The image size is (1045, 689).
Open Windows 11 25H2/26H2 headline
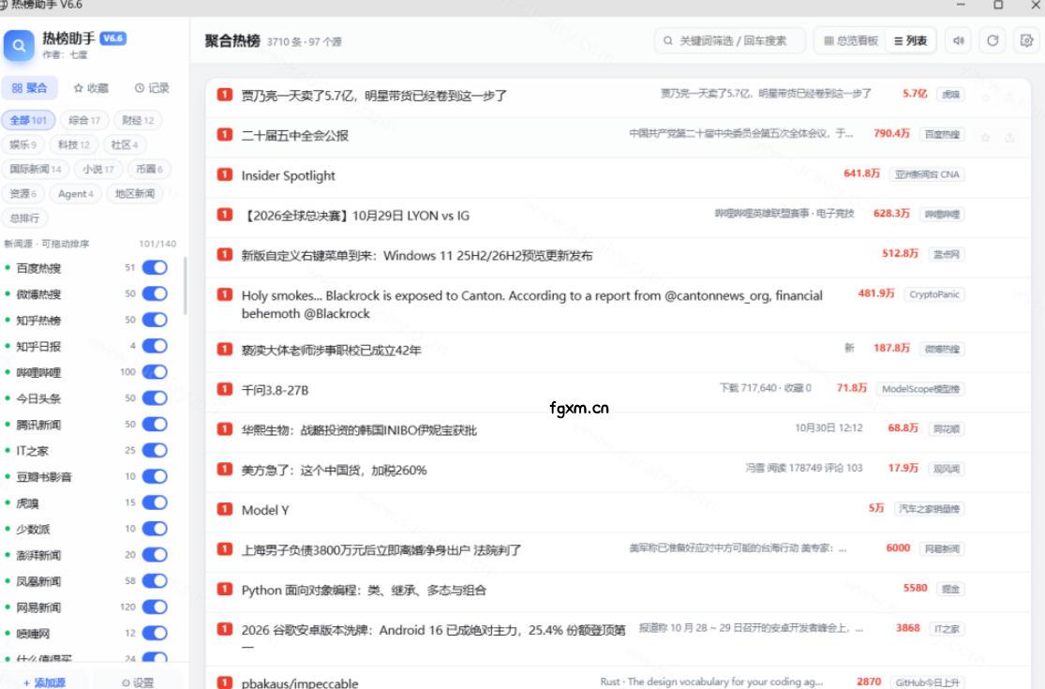(x=416, y=255)
